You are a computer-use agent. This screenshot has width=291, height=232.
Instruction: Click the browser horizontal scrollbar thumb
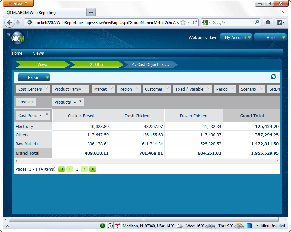144,219
